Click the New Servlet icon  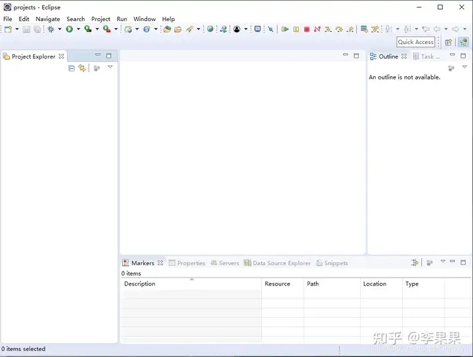(147, 30)
